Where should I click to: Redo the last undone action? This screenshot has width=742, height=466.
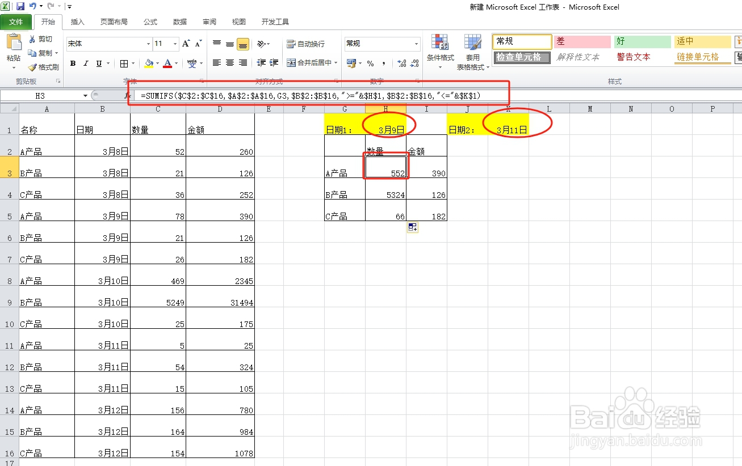point(51,6)
